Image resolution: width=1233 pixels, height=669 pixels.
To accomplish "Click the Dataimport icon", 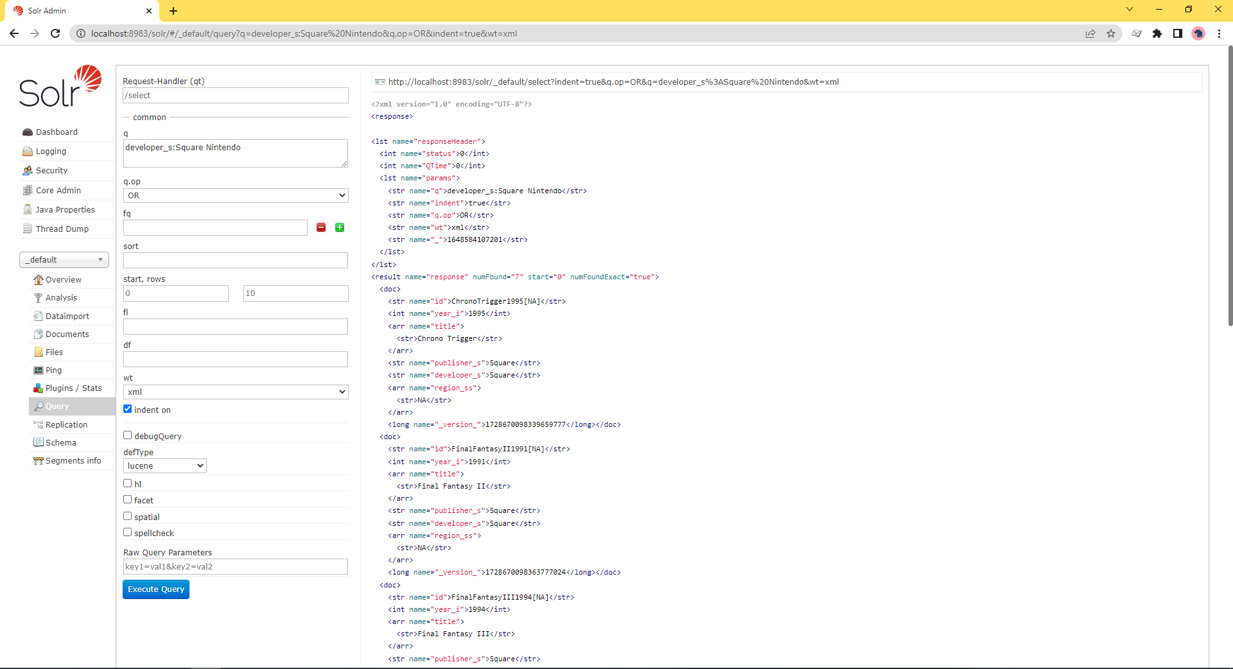I will point(39,317).
